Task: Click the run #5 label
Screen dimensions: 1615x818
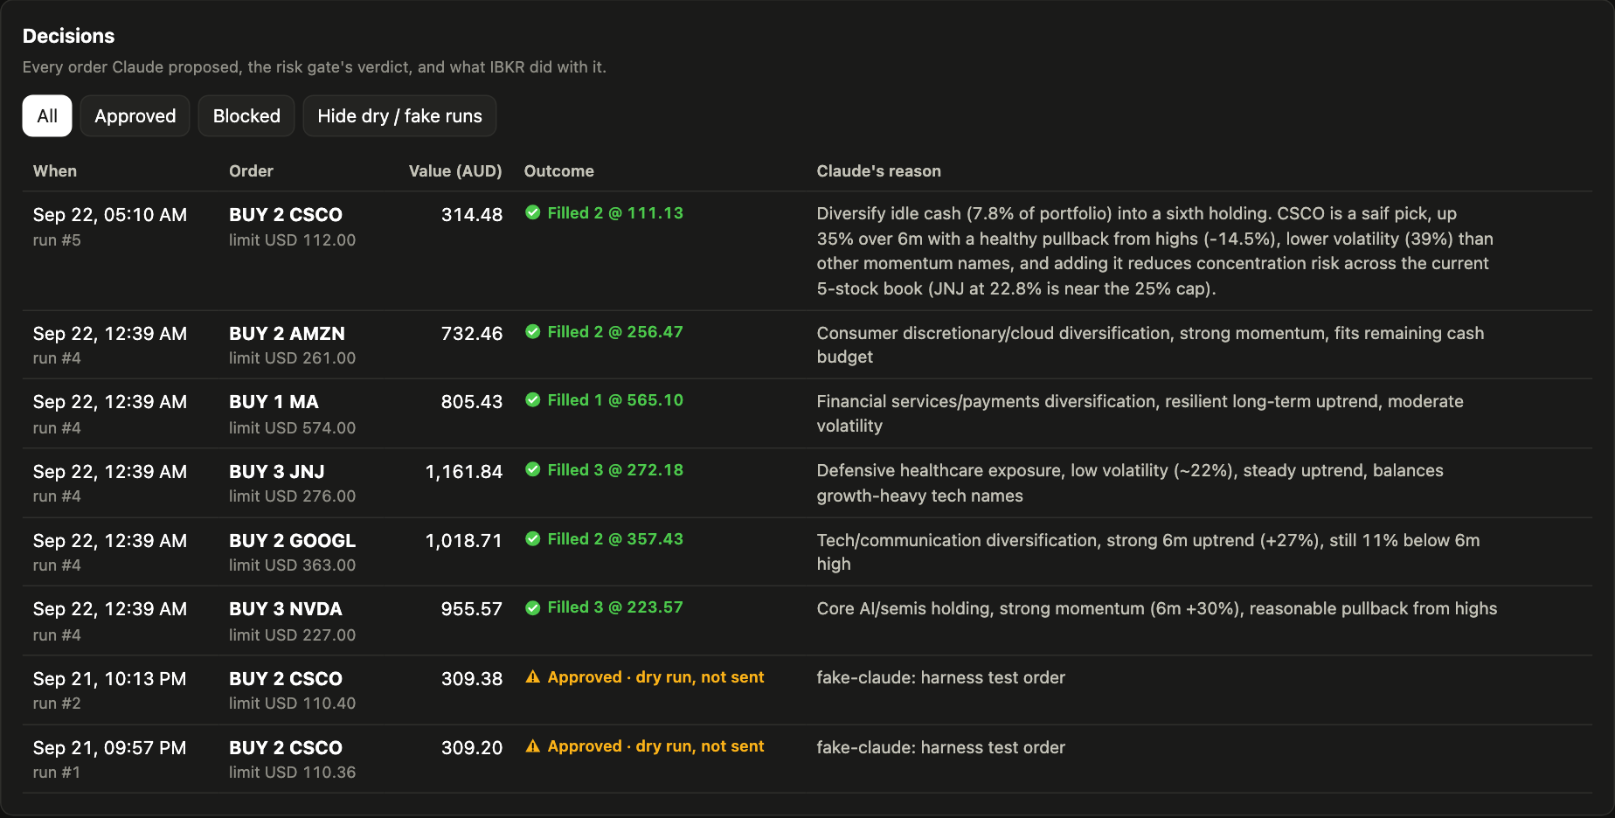Action: 57,240
